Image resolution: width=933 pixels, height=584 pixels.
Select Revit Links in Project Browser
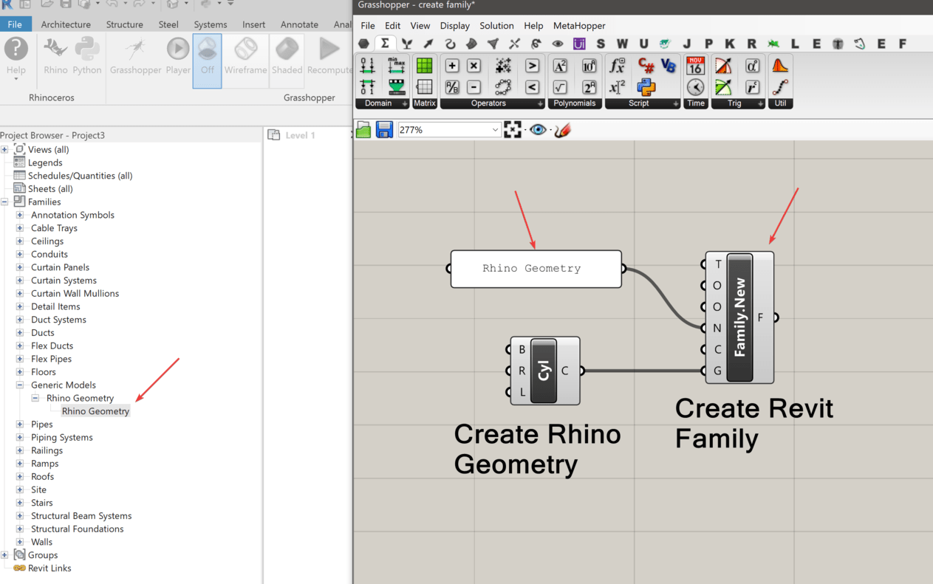[x=49, y=568]
